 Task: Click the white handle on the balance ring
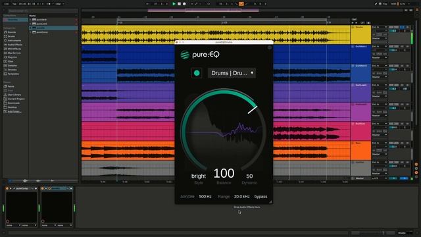[253, 110]
